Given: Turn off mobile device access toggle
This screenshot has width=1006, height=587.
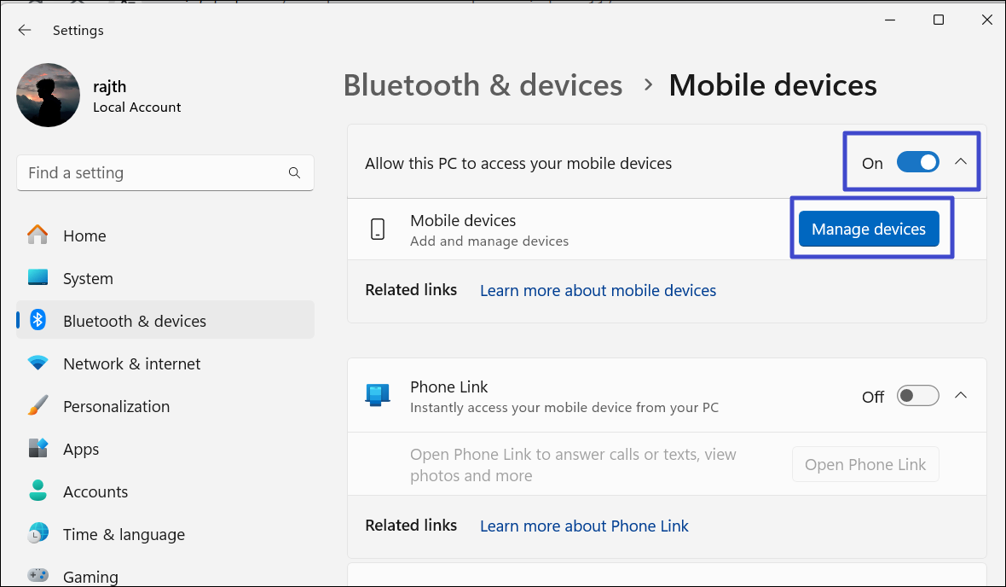Looking at the screenshot, I should tap(917, 162).
